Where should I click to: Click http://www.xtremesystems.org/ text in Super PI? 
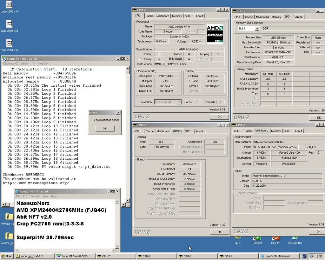(36, 183)
